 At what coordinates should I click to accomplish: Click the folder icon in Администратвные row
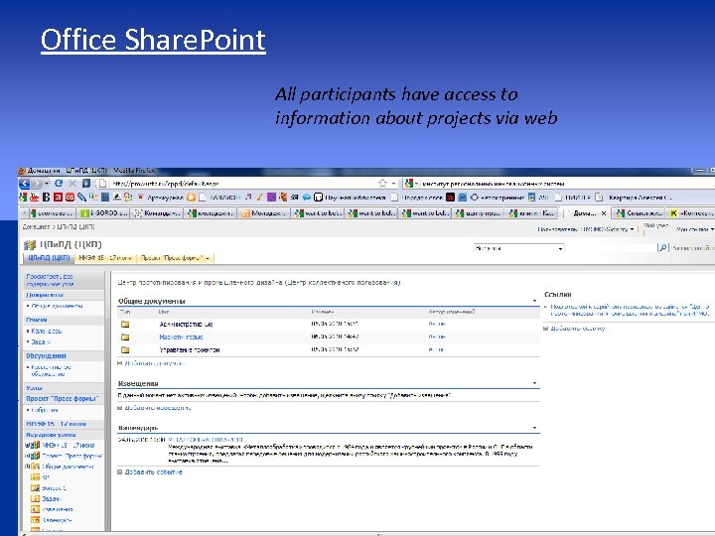coord(125,324)
